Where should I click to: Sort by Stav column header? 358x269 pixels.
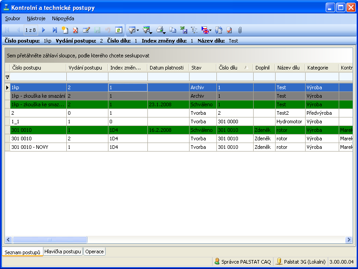point(203,68)
